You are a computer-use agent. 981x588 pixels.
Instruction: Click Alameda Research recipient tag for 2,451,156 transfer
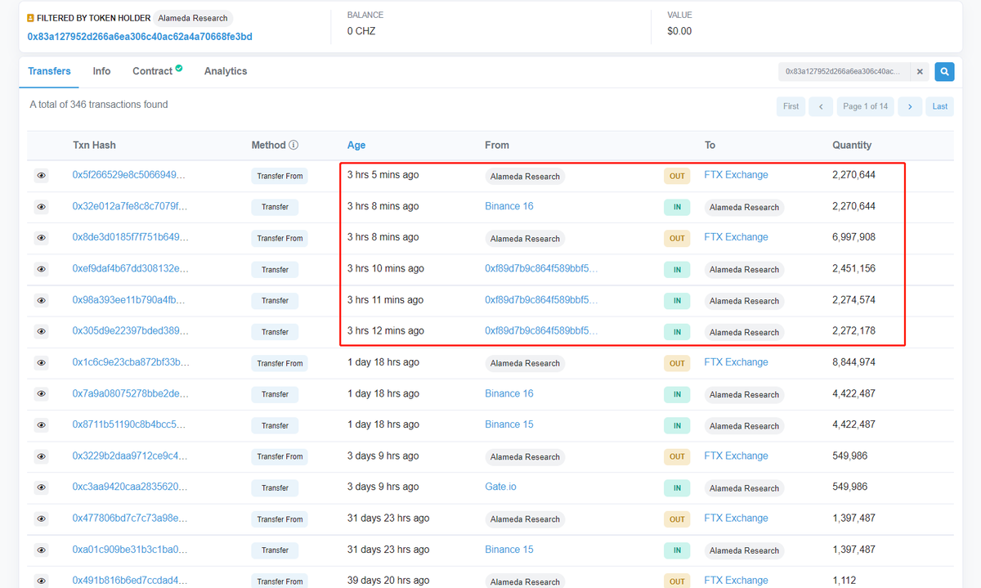[x=744, y=270]
